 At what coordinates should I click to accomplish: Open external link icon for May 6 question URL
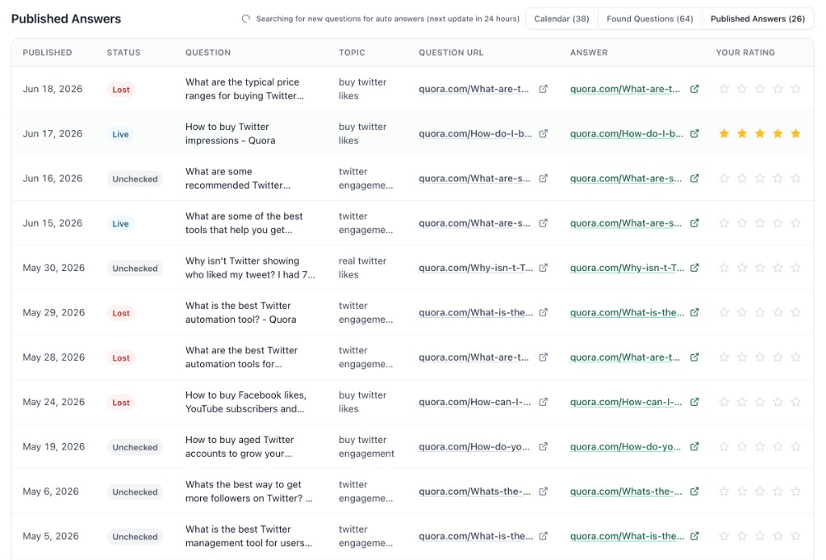point(543,492)
